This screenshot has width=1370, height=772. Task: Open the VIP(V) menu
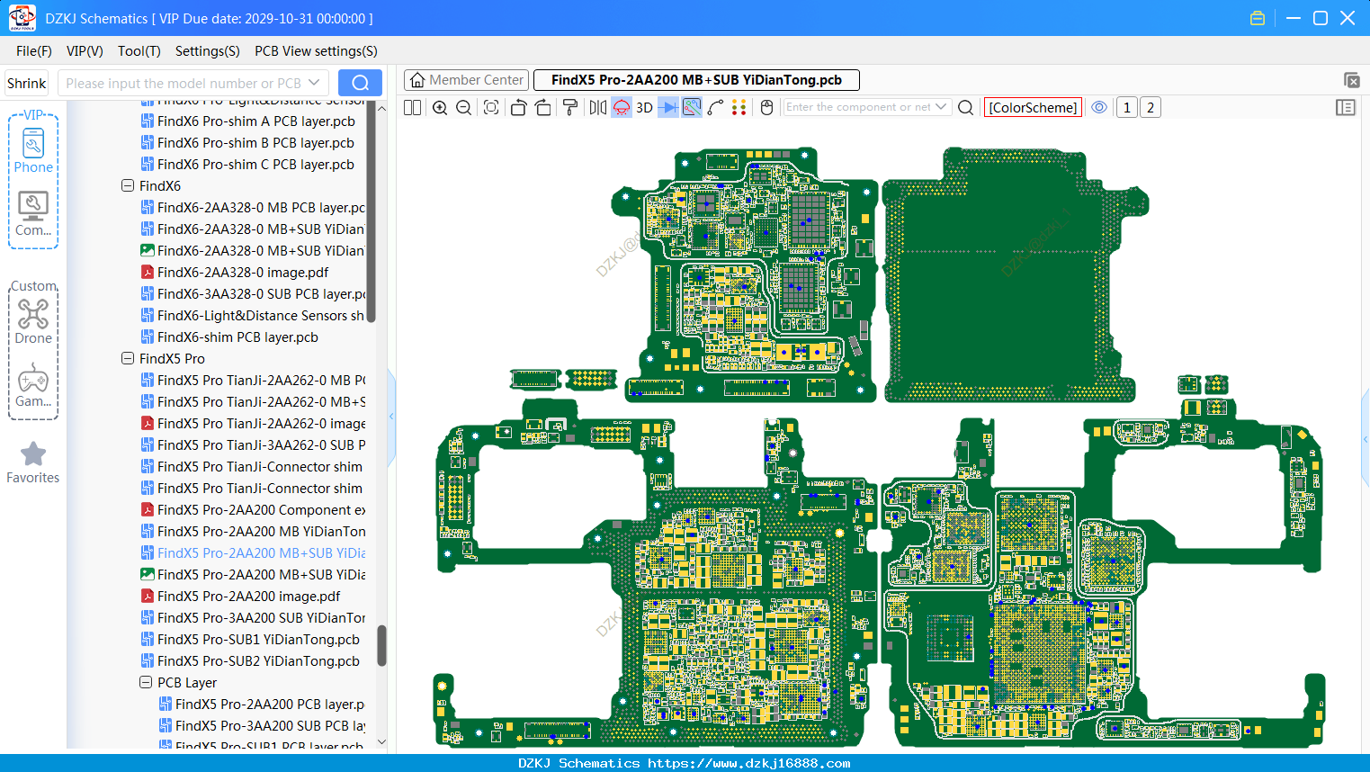(85, 51)
